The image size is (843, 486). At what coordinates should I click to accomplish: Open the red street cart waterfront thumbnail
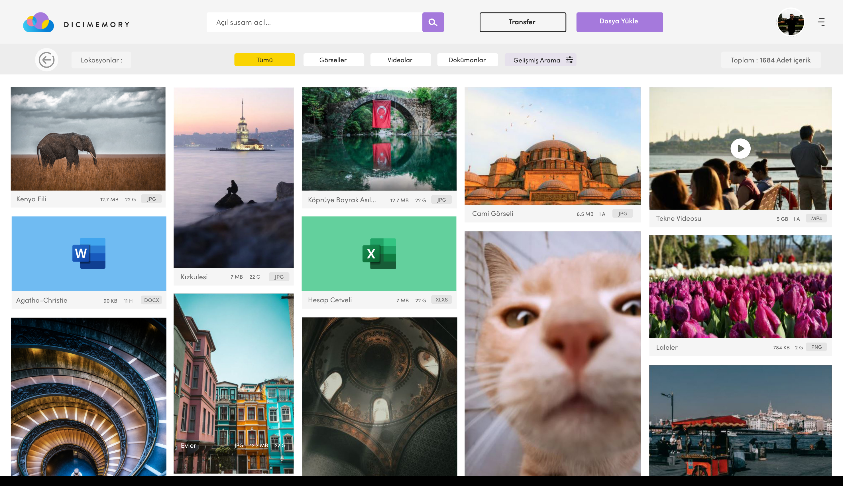click(x=740, y=420)
